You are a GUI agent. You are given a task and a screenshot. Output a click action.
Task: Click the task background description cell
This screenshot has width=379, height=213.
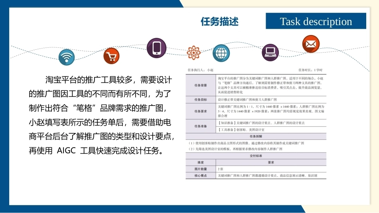pos(271,85)
